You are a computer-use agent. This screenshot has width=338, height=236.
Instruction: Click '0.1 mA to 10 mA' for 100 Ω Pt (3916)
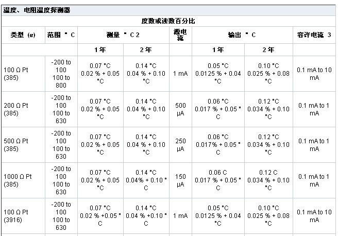(314, 216)
